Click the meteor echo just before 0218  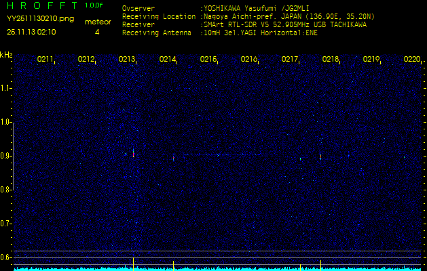pos(321,157)
